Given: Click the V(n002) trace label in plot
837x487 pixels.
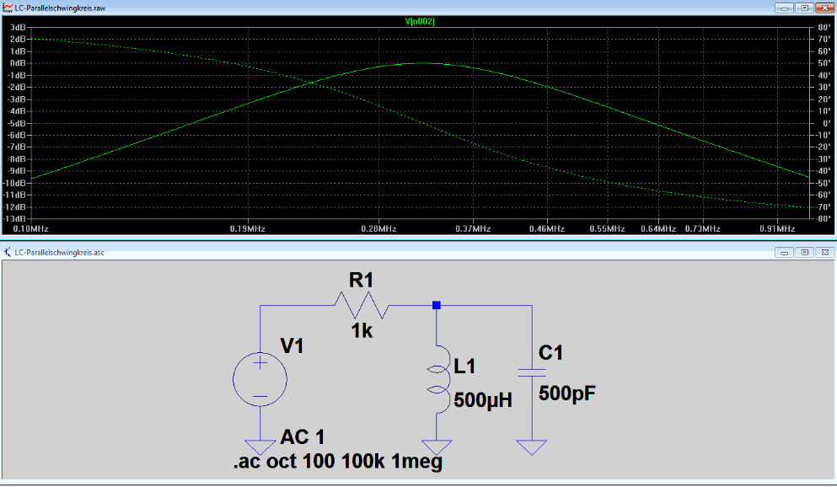Looking at the screenshot, I should point(420,21).
